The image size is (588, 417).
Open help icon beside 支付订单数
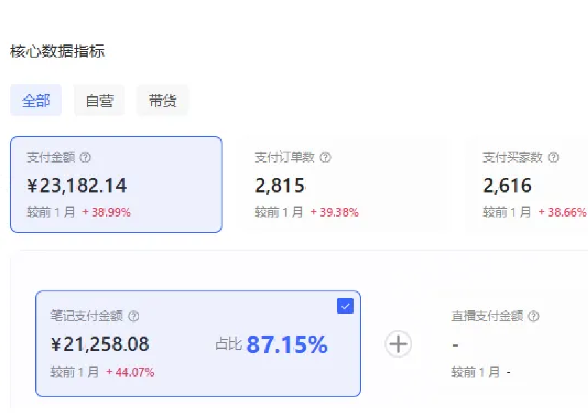coord(325,157)
